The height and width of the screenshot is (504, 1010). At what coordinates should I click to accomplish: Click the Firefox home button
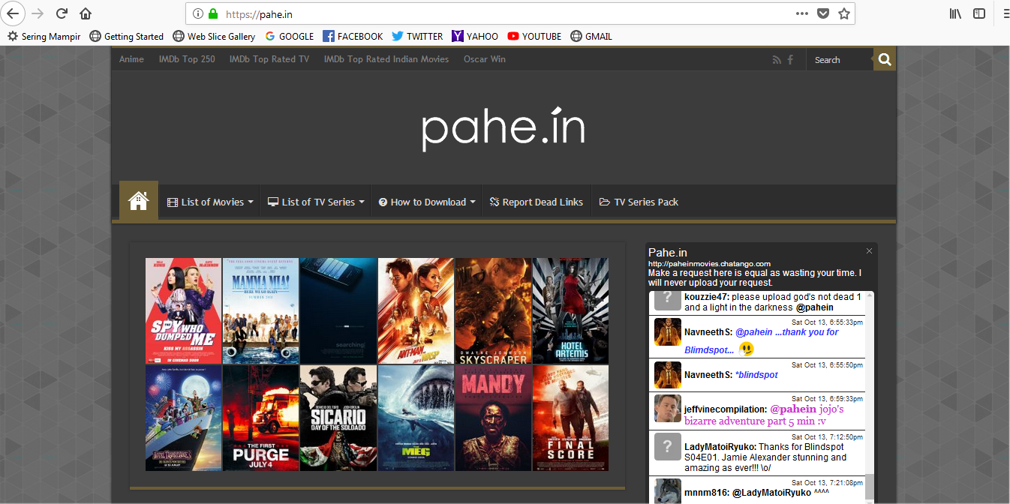pyautogui.click(x=86, y=13)
